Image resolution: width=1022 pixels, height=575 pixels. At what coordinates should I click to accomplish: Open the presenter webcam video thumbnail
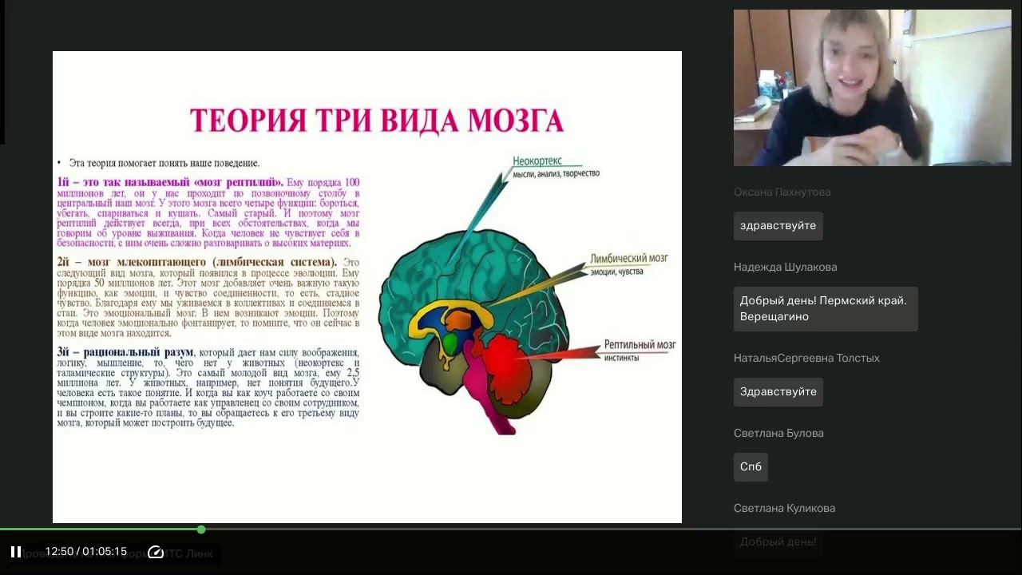(872, 88)
